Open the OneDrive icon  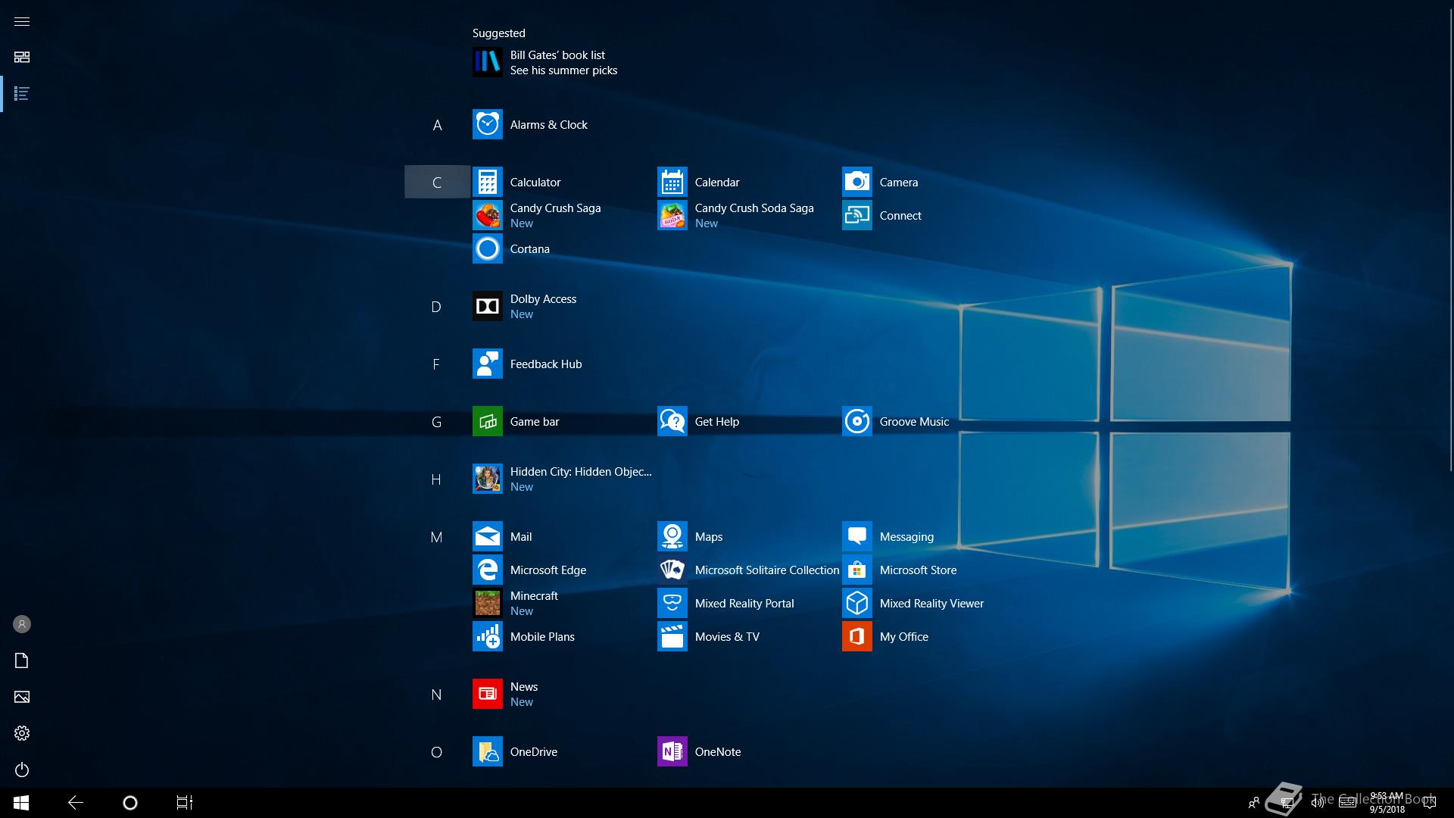point(487,751)
